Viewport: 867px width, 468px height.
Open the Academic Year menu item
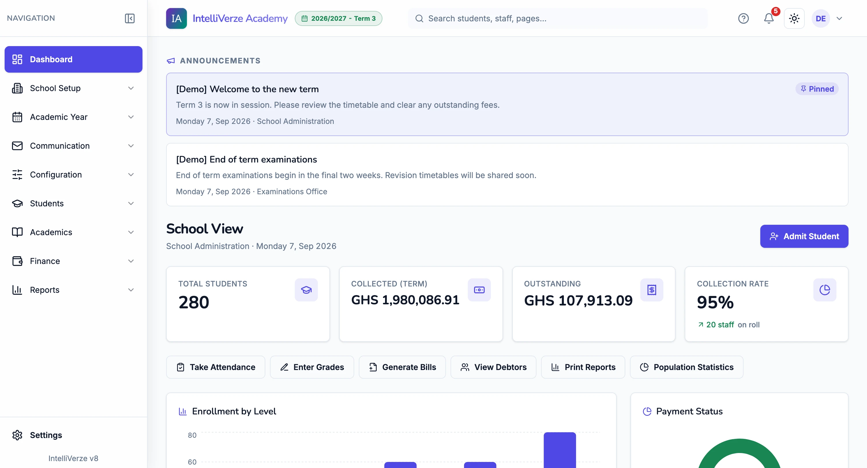tap(73, 117)
